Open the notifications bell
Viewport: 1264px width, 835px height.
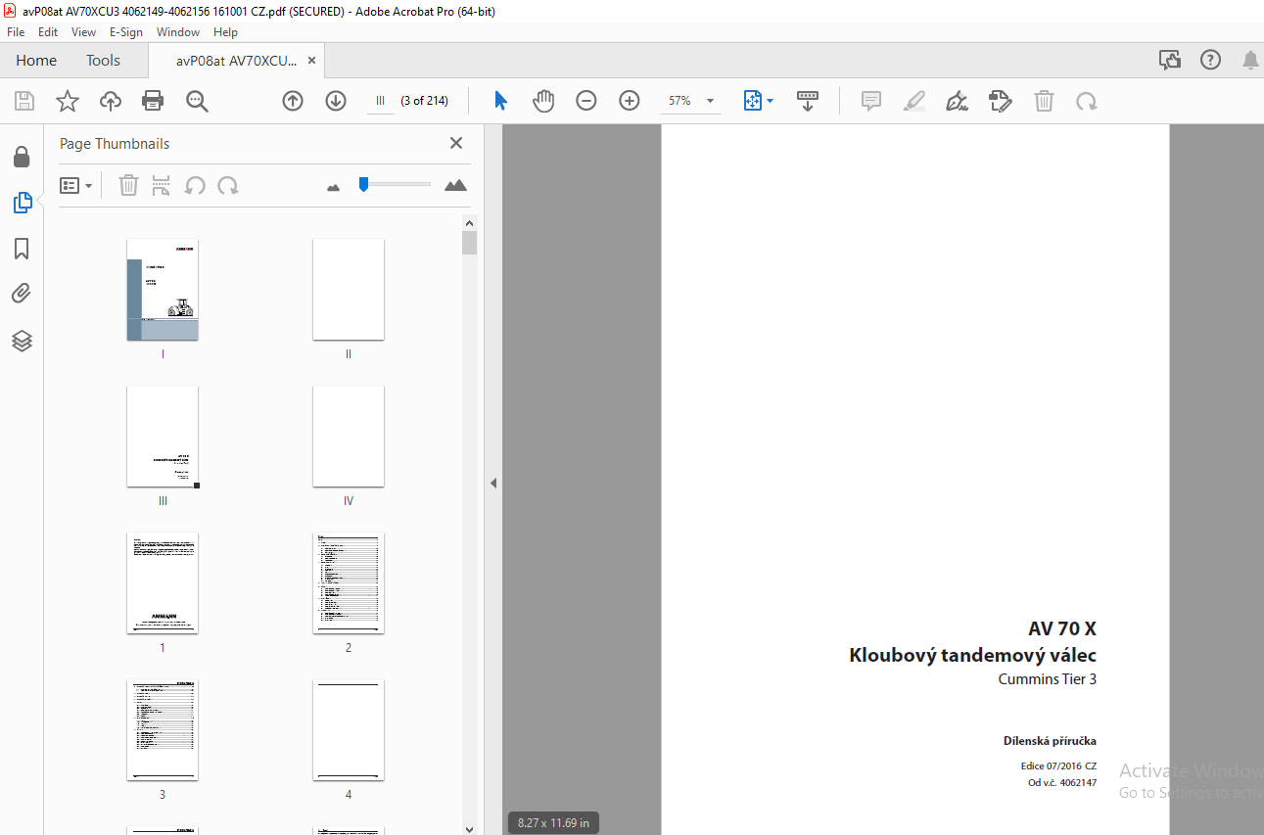1250,61
